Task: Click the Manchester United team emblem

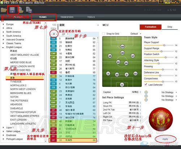Action: tap(161, 119)
